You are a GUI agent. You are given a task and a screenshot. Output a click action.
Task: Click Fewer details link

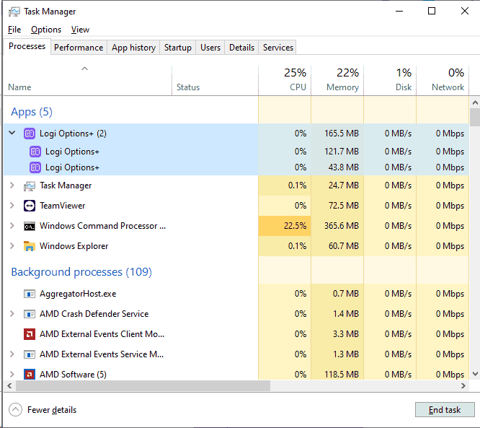point(52,410)
